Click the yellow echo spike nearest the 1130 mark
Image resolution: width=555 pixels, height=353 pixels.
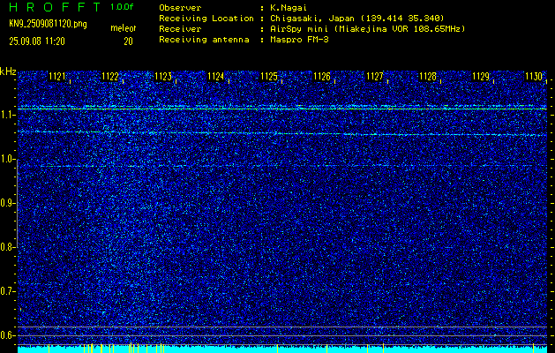[x=534, y=346]
